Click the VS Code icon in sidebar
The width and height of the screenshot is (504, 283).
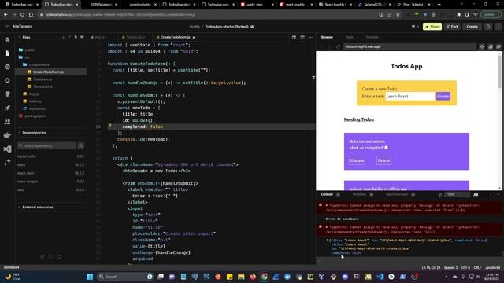(7, 149)
